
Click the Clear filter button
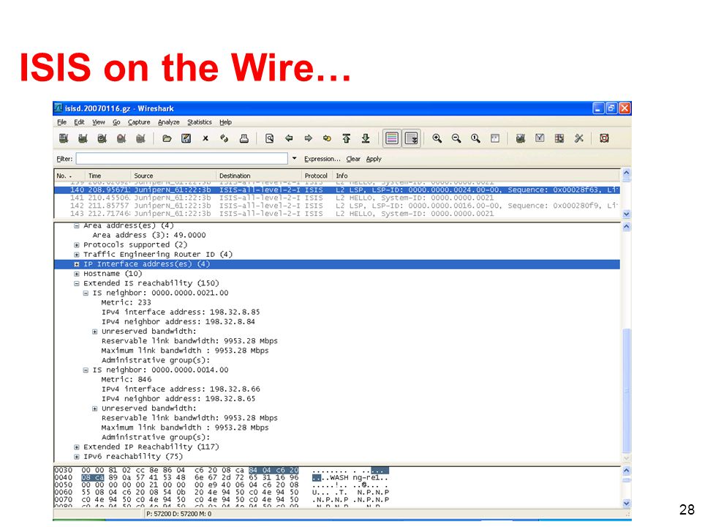(353, 159)
